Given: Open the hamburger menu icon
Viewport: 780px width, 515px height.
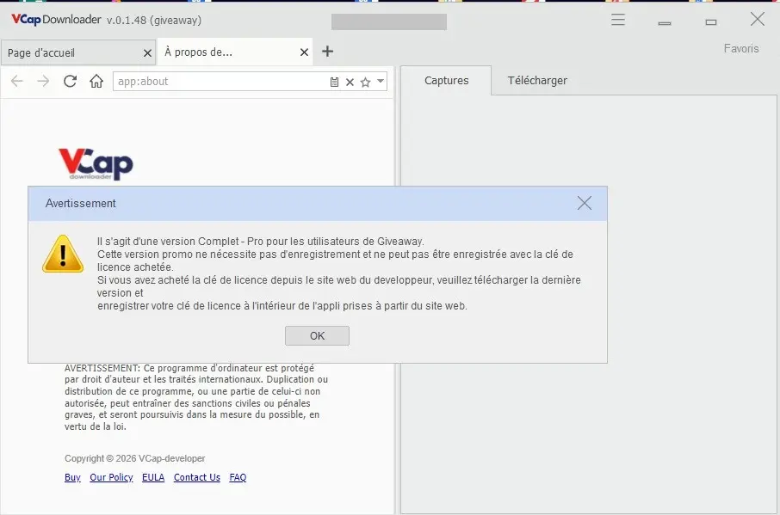Looking at the screenshot, I should click(618, 20).
